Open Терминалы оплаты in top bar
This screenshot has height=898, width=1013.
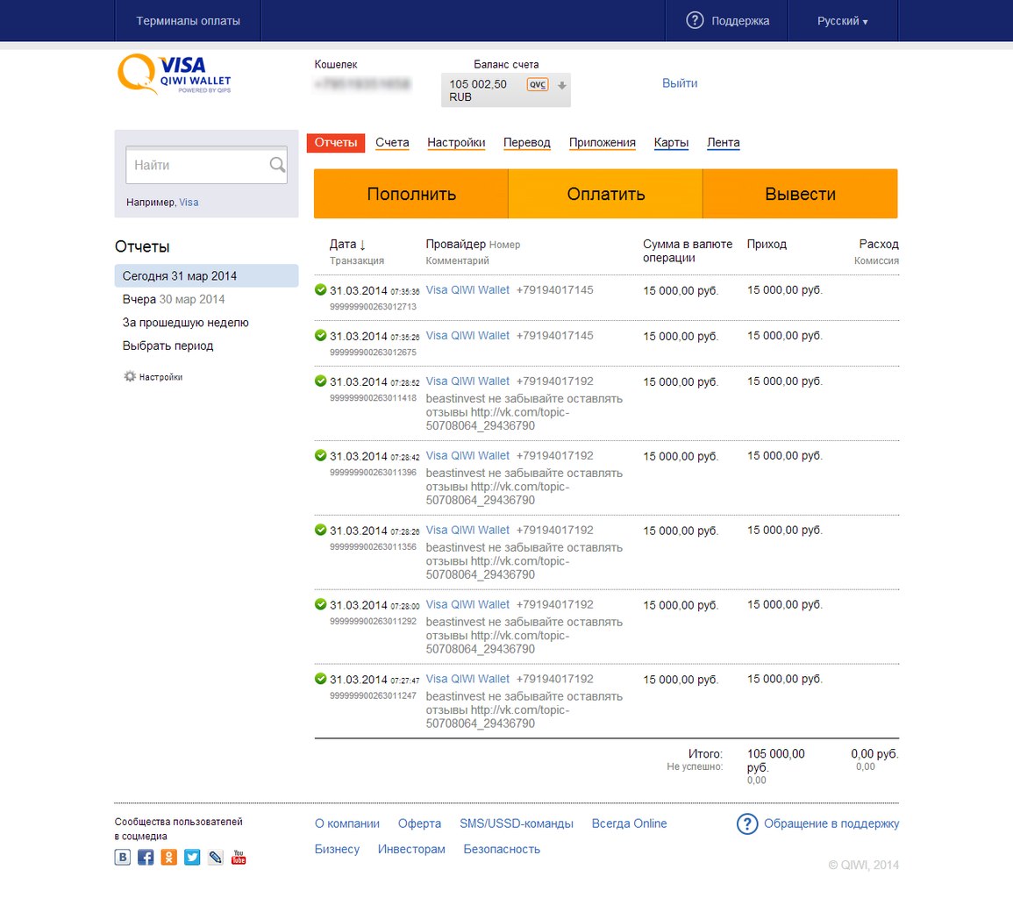(x=188, y=21)
